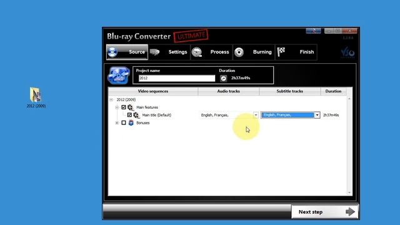Select the Main title (Default) label
This screenshot has width=400, height=225.
(157, 115)
